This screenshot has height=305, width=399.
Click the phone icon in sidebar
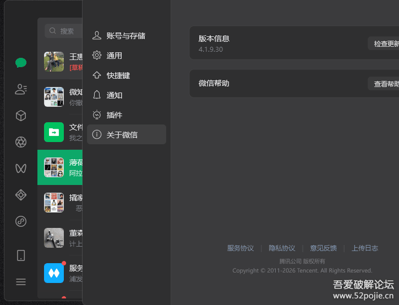pos(21,255)
